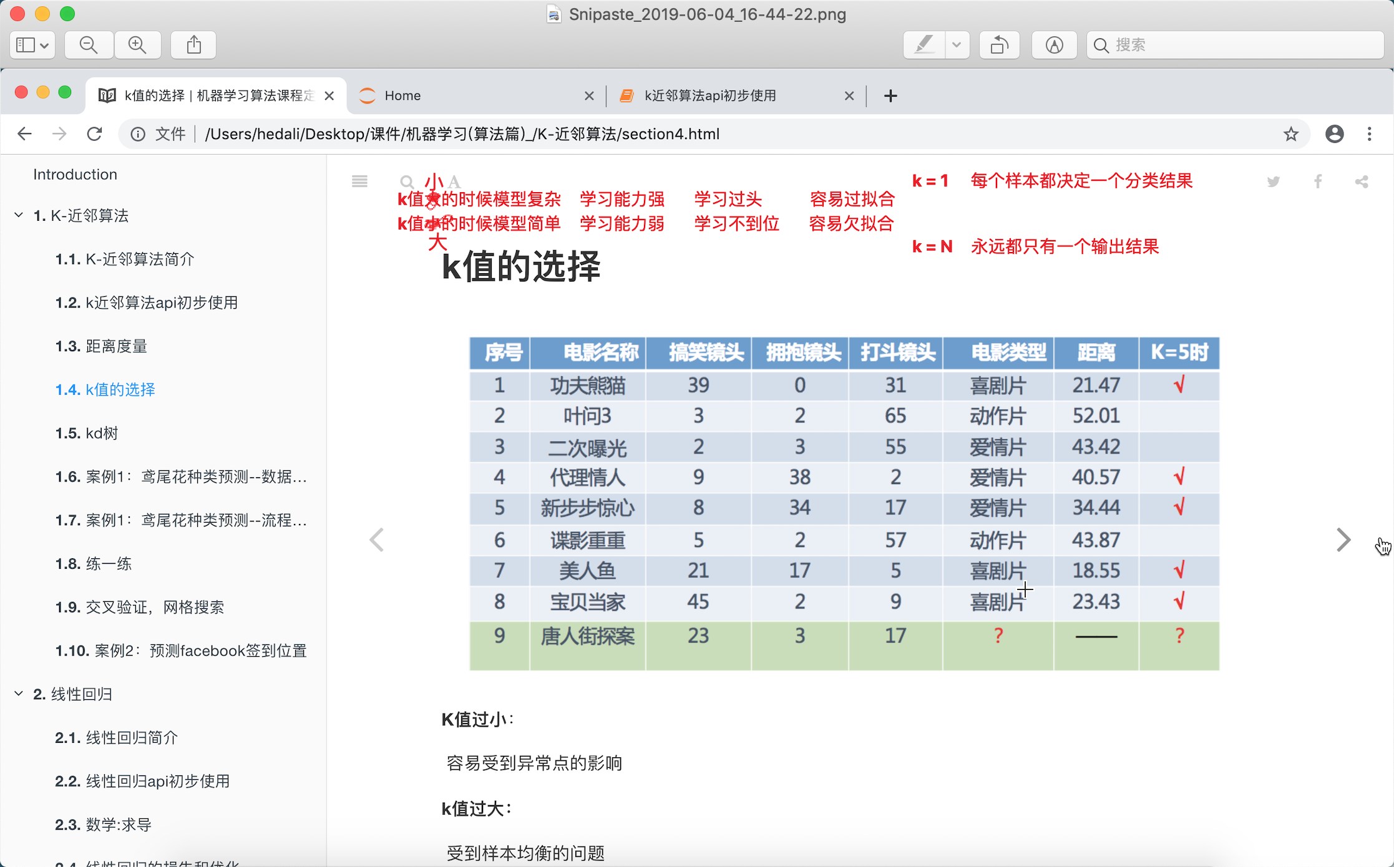Image resolution: width=1394 pixels, height=867 pixels.
Task: Open section 1.3 距离度量 link
Action: (101, 346)
